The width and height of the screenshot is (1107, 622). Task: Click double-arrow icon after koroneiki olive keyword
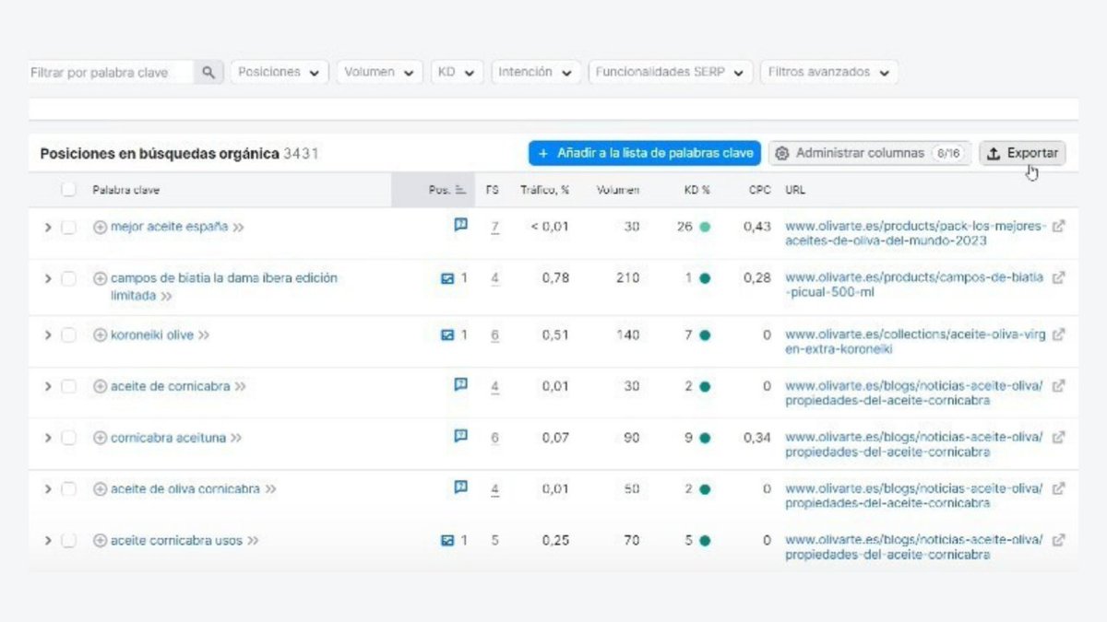click(204, 335)
